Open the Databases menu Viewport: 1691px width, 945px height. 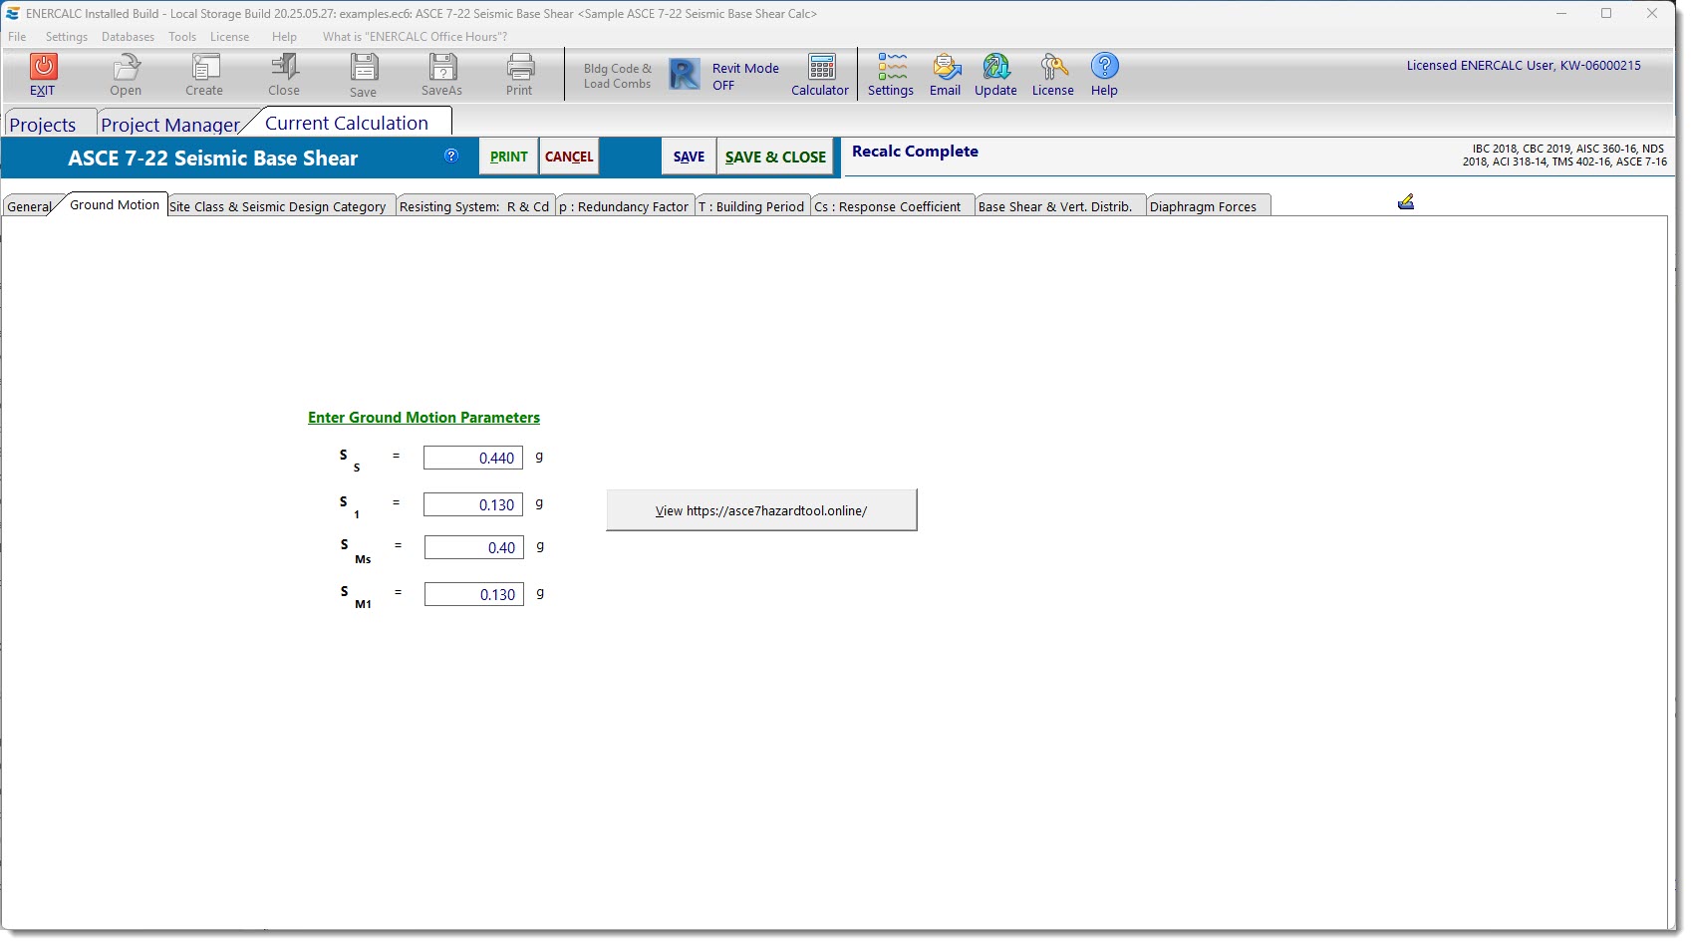pos(128,37)
